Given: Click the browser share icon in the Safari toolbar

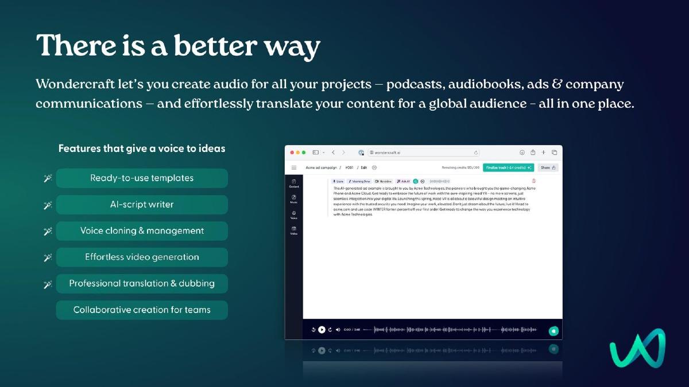Looking at the screenshot, I should tap(533, 153).
